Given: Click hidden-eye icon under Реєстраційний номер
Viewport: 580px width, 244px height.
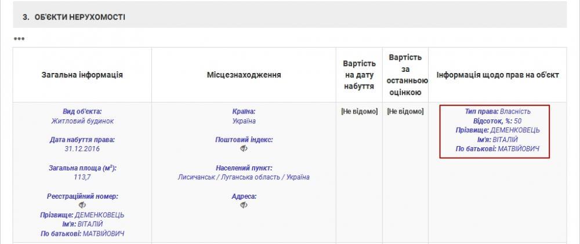Looking at the screenshot, I should tap(82, 205).
